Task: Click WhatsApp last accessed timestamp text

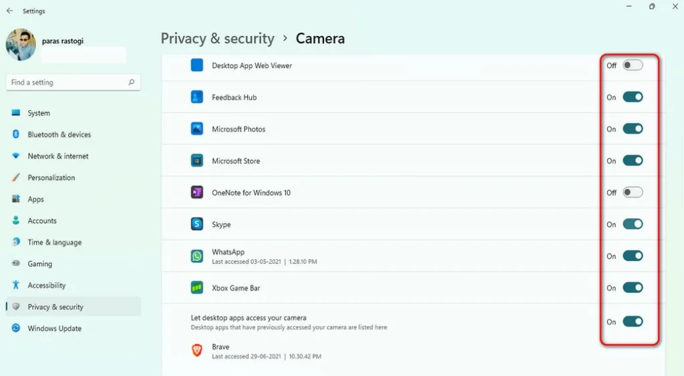Action: (x=265, y=261)
